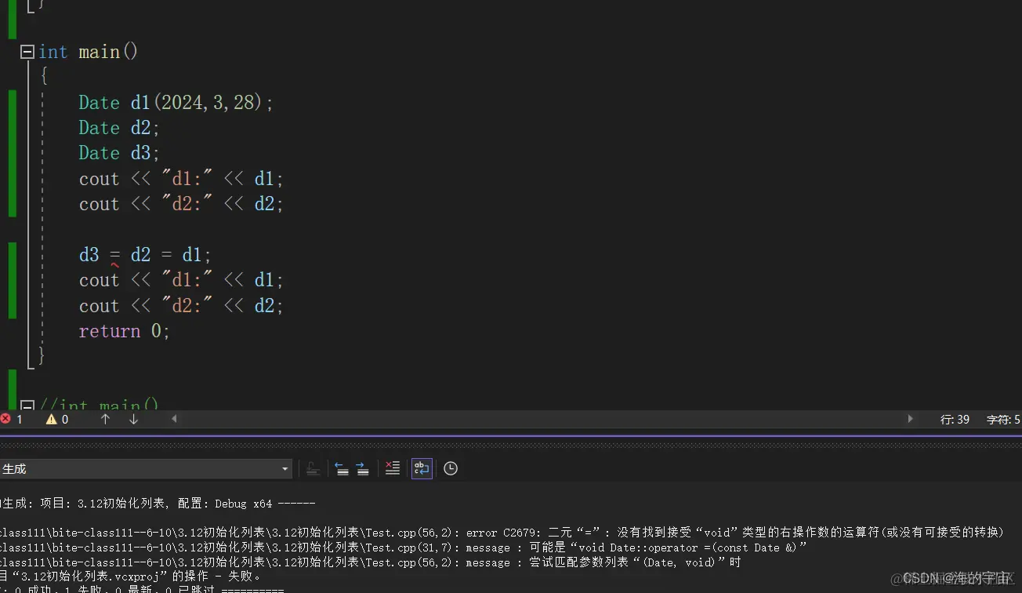The height and width of the screenshot is (593, 1022).
Task: Click the Date d3; declaration
Action: 119,153
